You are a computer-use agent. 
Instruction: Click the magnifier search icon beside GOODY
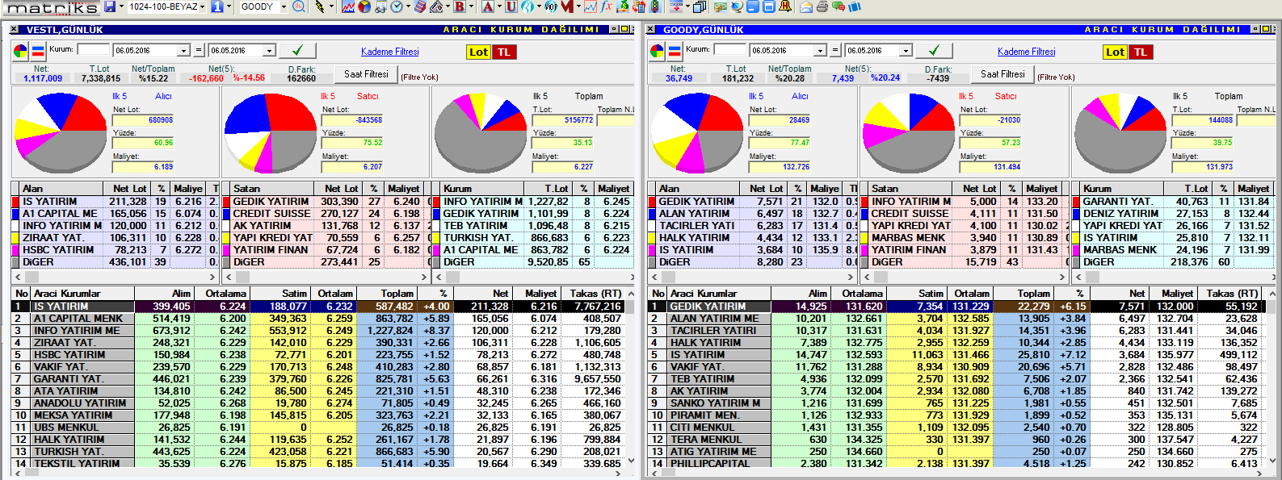coord(299,6)
